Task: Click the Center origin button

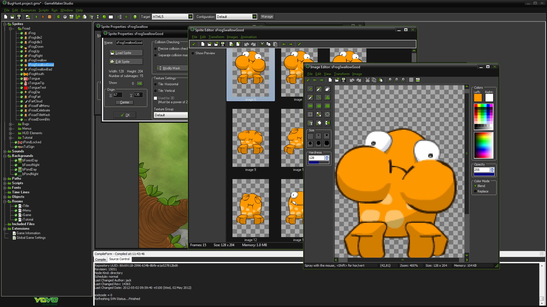Action: click(x=125, y=102)
